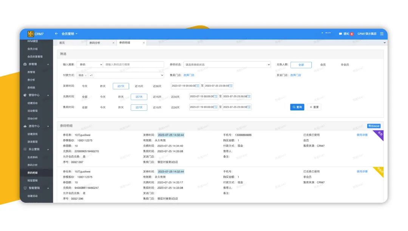Choose 今天 for 发券时间
This screenshot has height=231, width=408.
click(85, 86)
